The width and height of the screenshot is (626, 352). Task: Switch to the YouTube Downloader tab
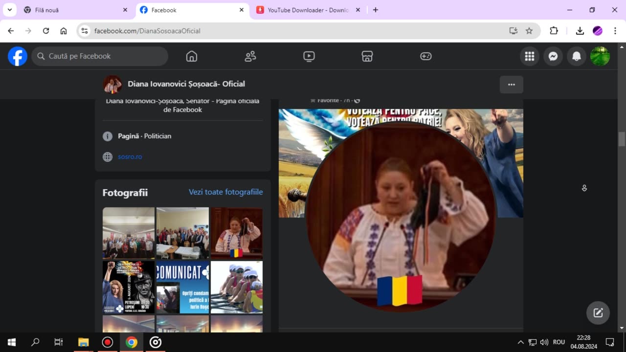pos(309,10)
